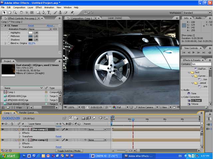Image resolution: width=213 pixels, height=159 pixels.
Task: Jump to first frame in Time Controls
Action: coord(184,52)
